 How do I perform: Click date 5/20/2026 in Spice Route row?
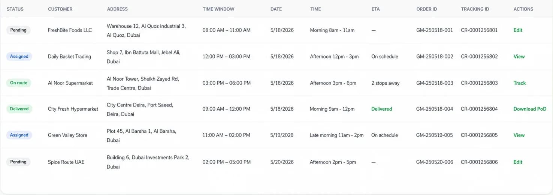[x=282, y=162]
